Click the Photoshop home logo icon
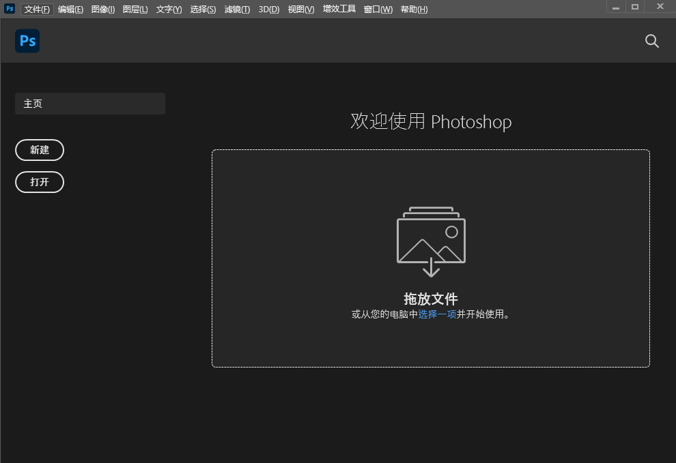The image size is (676, 463). pyautogui.click(x=27, y=41)
